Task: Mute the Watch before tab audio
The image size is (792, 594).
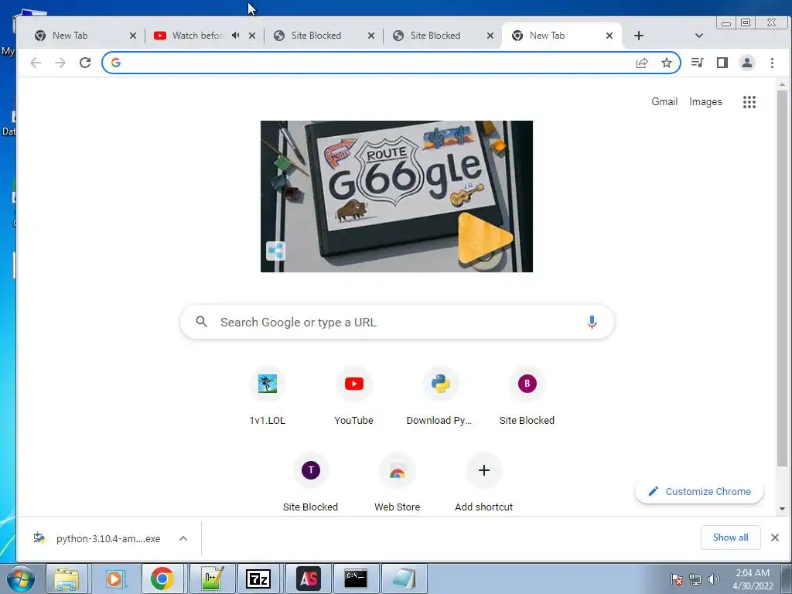Action: 235,36
